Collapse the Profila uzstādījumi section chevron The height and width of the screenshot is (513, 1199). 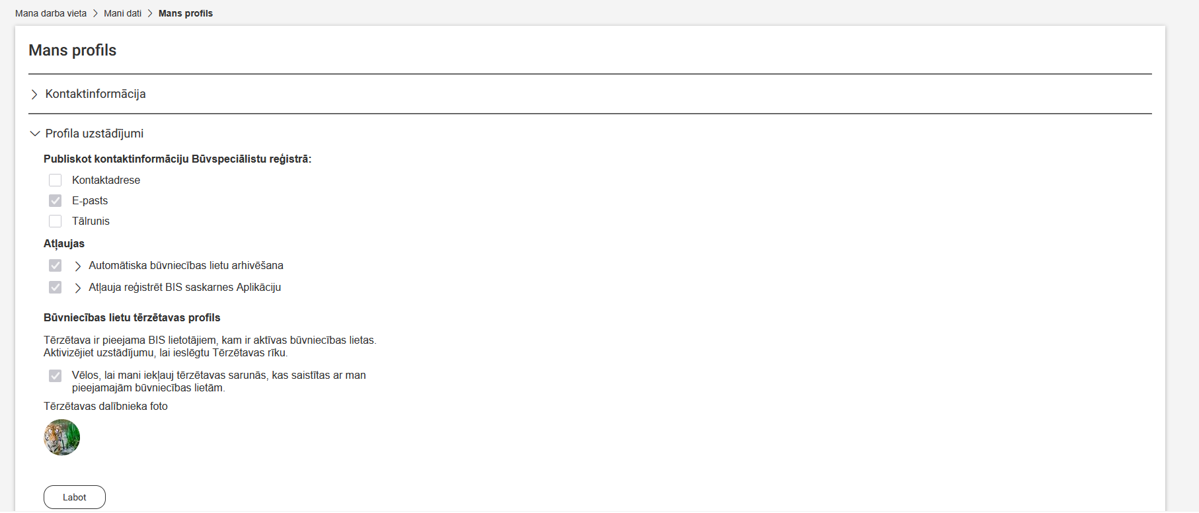35,134
